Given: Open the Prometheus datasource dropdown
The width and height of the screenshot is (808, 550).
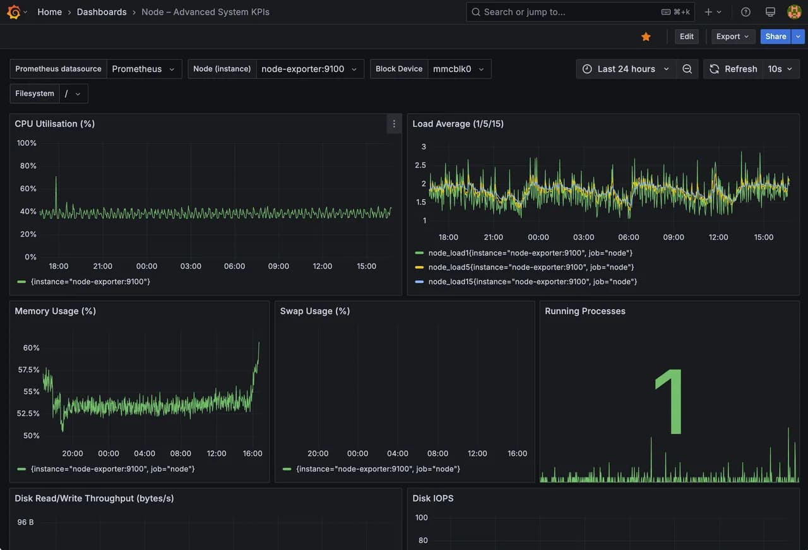Looking at the screenshot, I should 144,69.
